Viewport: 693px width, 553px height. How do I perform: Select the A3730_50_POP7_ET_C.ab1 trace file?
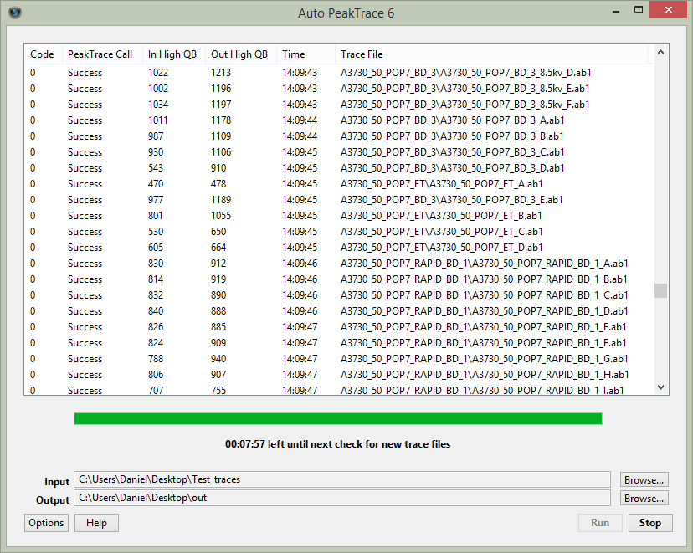pyautogui.click(x=442, y=232)
